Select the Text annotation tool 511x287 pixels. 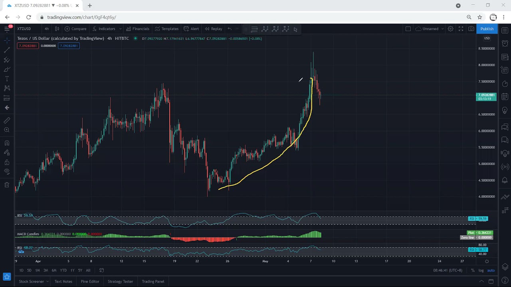point(7,79)
